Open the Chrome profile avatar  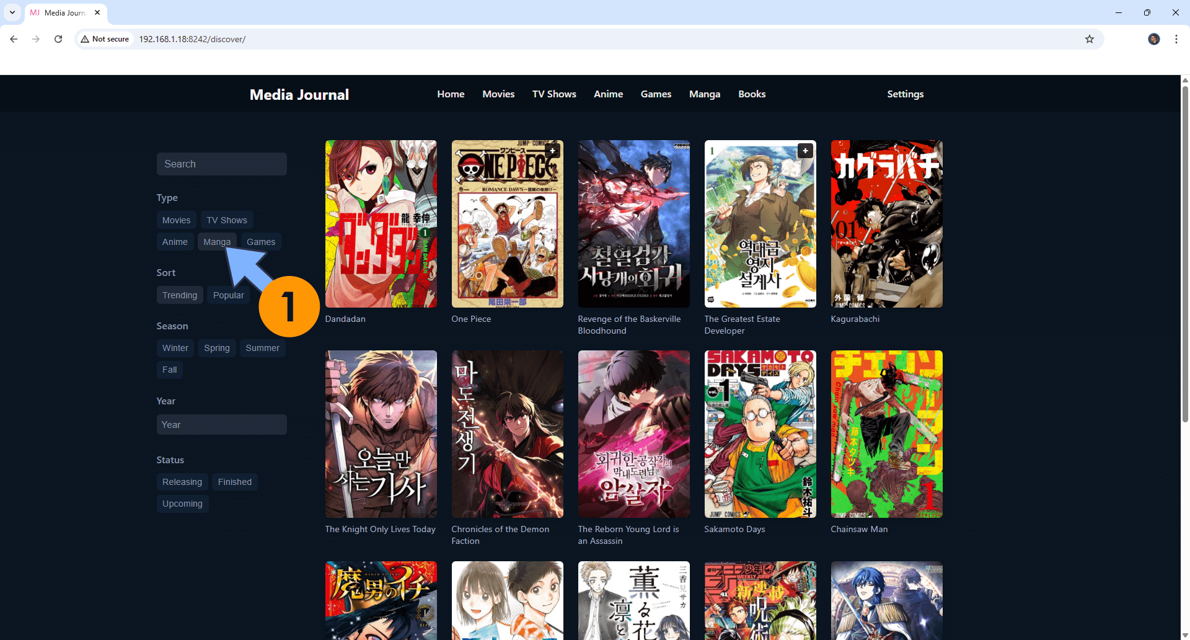pyautogui.click(x=1153, y=39)
